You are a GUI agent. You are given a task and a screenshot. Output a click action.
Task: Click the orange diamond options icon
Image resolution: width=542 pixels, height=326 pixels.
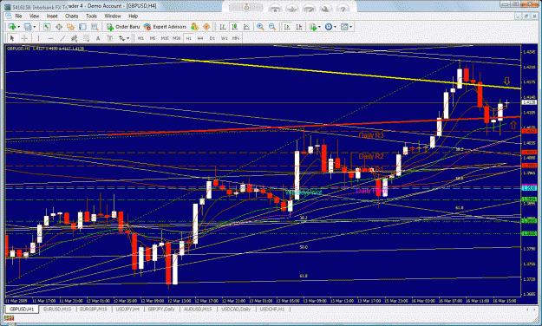(x=206, y=27)
